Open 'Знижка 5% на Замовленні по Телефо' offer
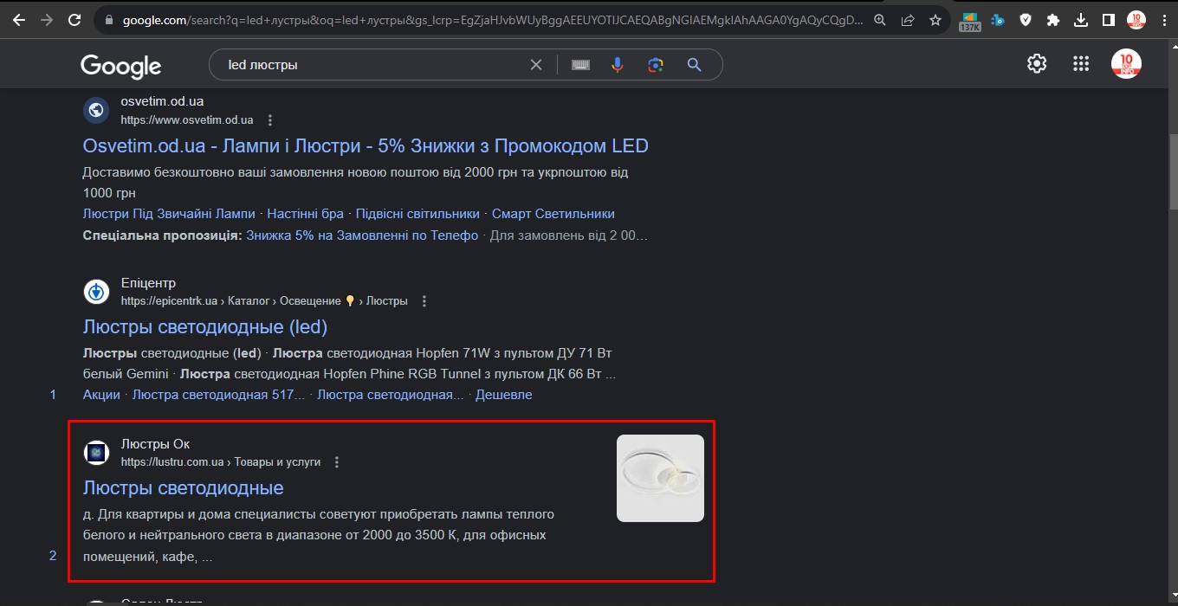 (362, 235)
